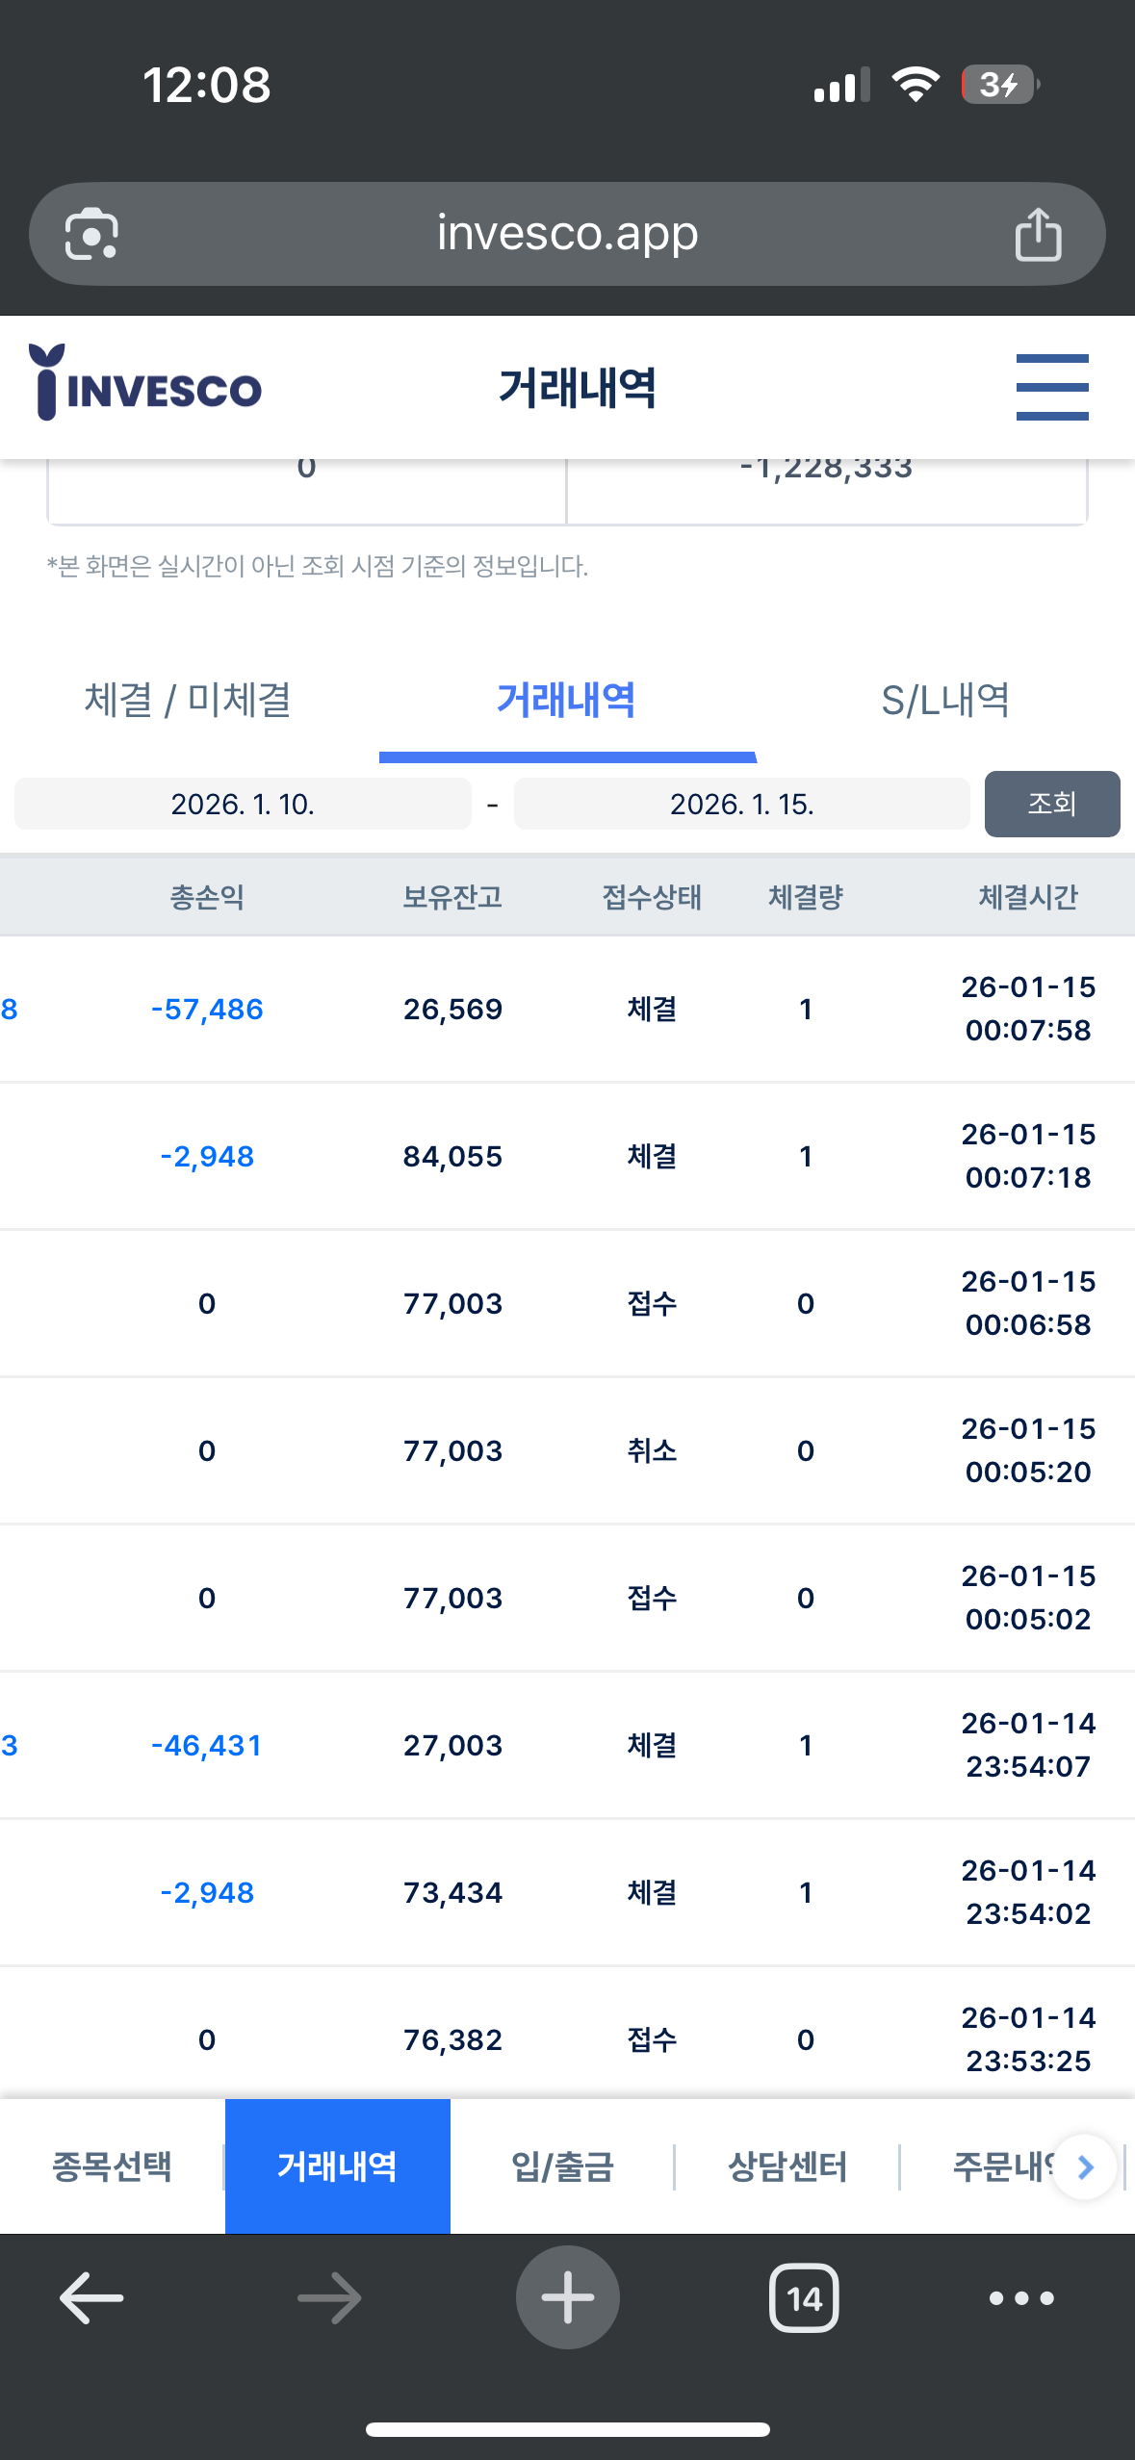Tap the camera search icon in address bar
Image resolution: width=1135 pixels, height=2460 pixels.
(x=91, y=234)
